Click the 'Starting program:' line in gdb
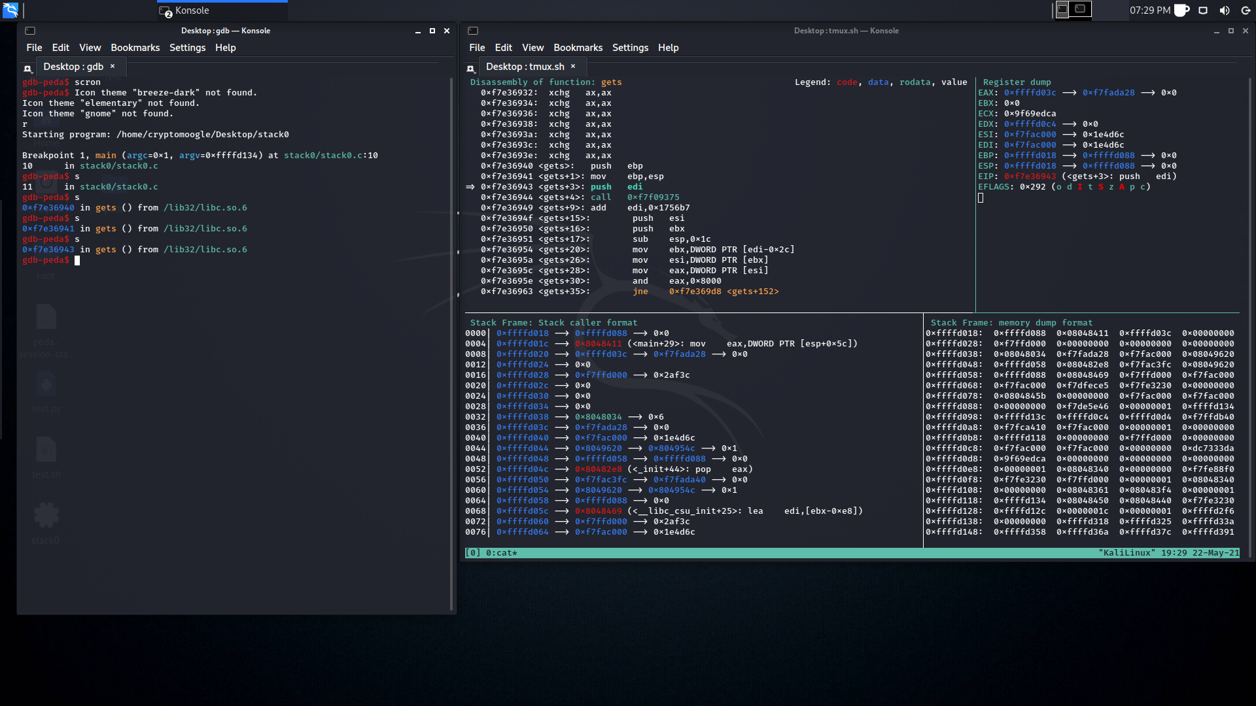 [x=156, y=135]
